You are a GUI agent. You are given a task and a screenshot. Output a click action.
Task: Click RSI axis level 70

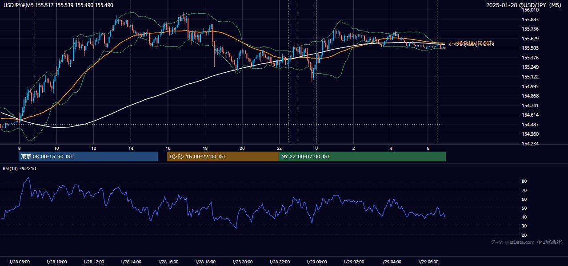pyautogui.click(x=524, y=190)
